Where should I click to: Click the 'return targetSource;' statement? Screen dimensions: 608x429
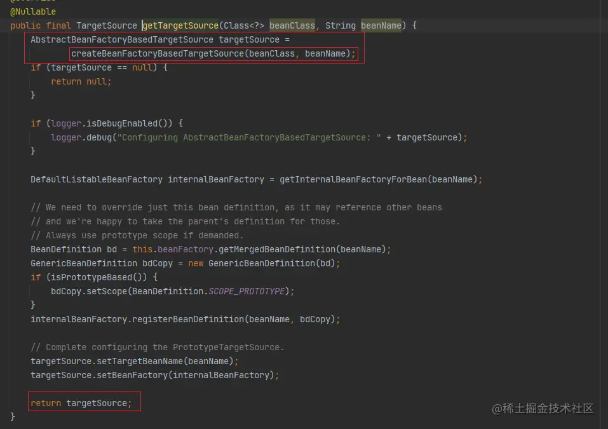[x=81, y=403]
